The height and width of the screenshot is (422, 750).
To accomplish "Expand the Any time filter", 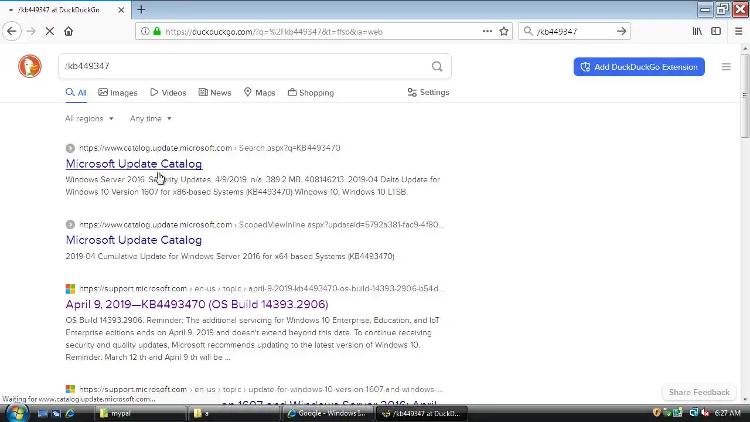I will 151,118.
